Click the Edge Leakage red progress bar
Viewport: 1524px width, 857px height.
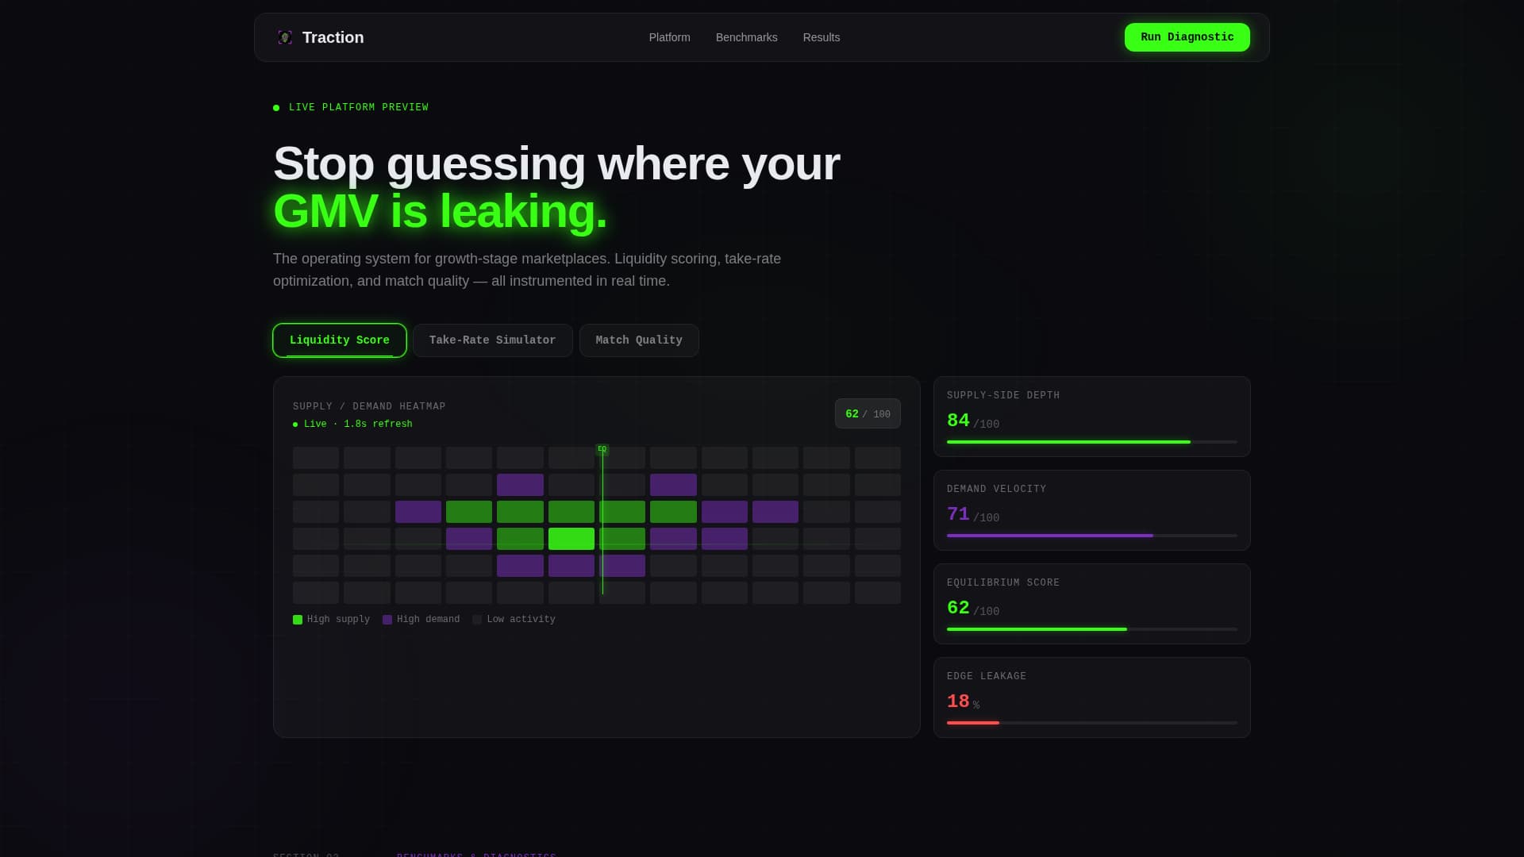tap(973, 723)
